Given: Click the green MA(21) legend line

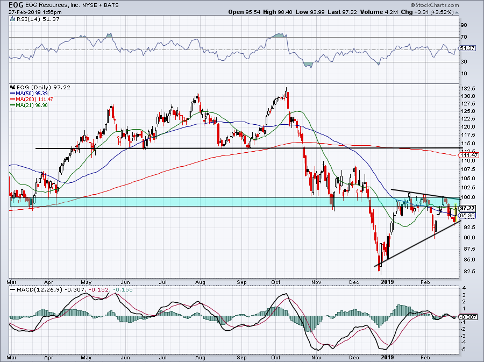Looking at the screenshot, I should tap(13, 105).
